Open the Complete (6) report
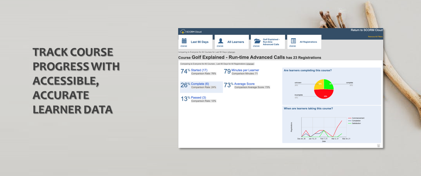421x176 pixels. click(x=200, y=84)
